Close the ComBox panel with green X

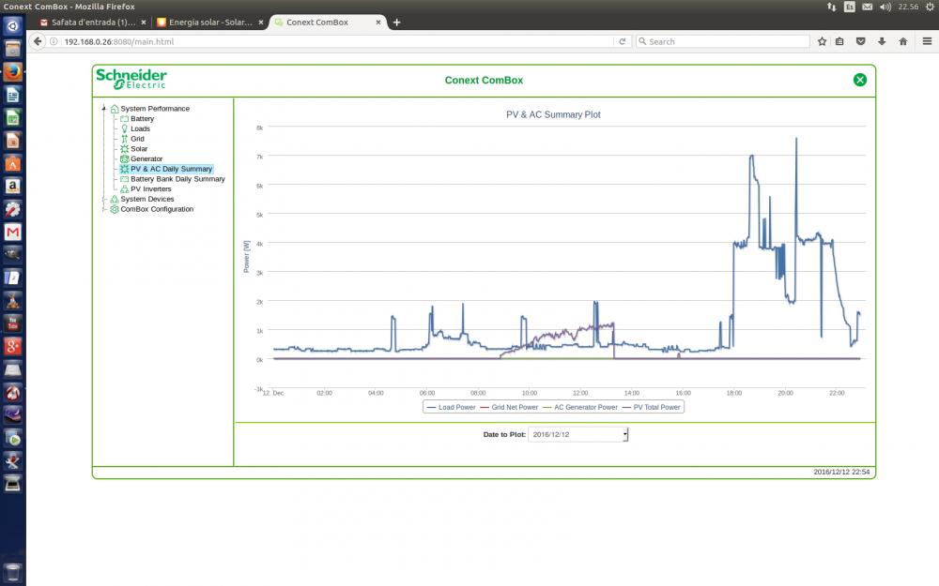click(x=860, y=80)
